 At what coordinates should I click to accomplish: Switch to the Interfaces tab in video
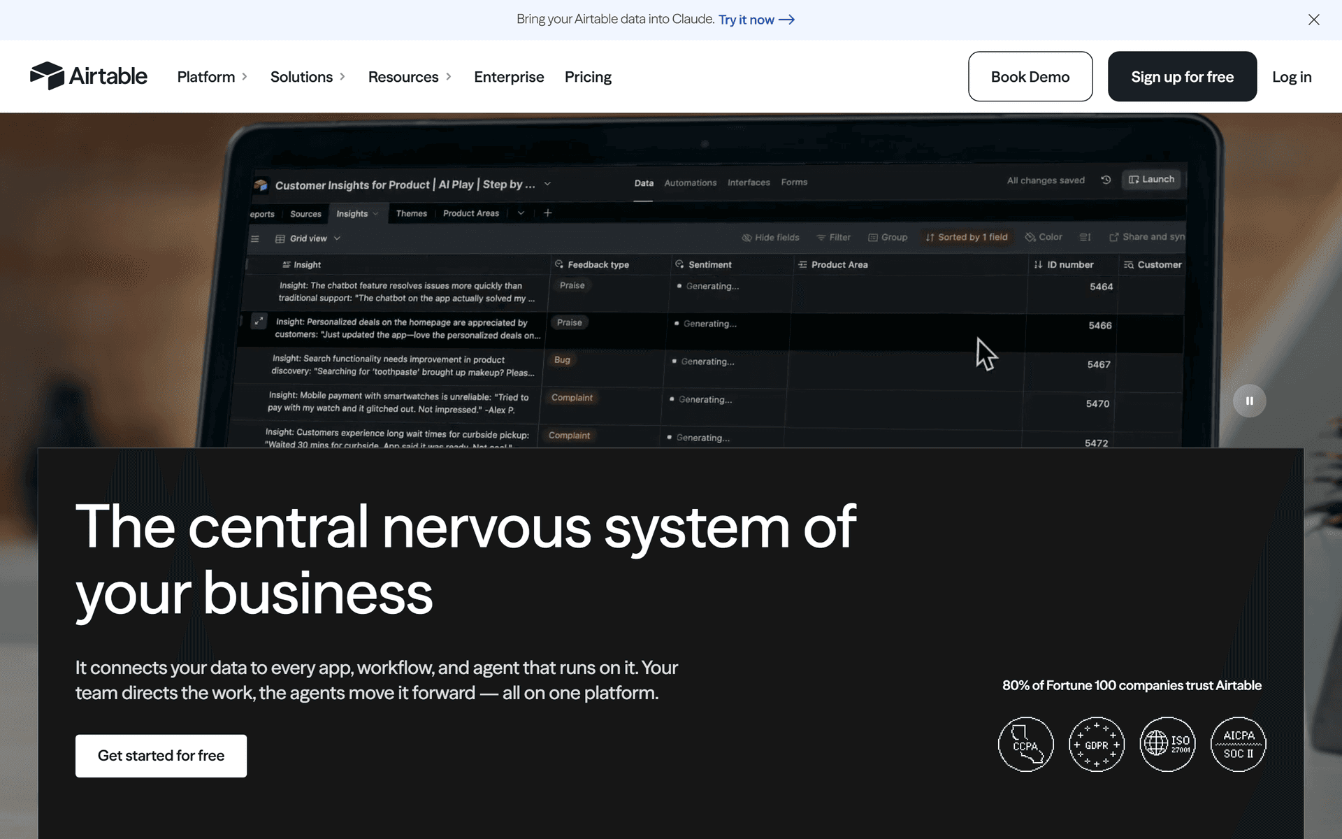coord(749,182)
